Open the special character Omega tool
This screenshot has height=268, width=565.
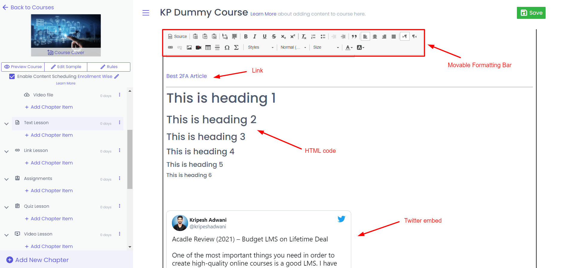(227, 47)
